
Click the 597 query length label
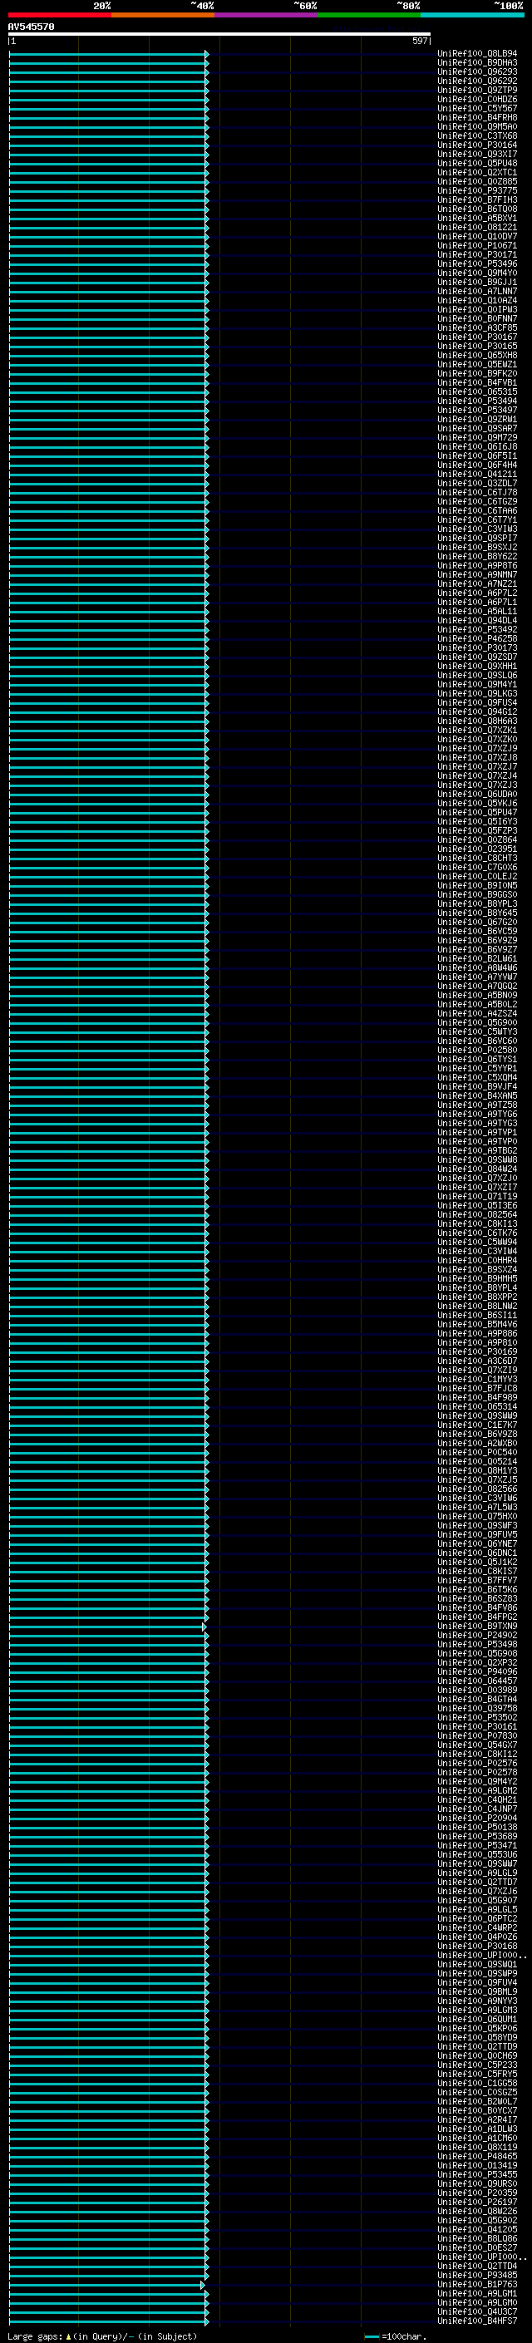pos(419,41)
